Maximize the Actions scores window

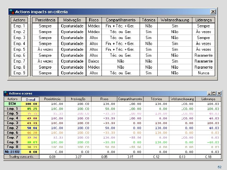pyautogui.click(x=214, y=93)
